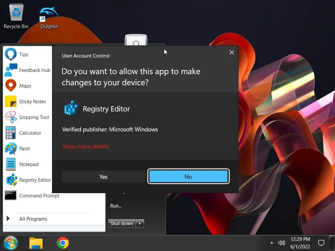Click the taskbar clock showing 12:29 PM
The image size is (335, 251).
tap(300, 239)
